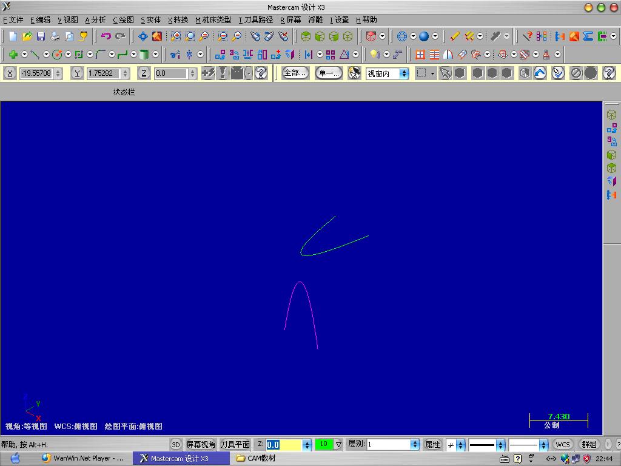The width and height of the screenshot is (621, 466).
Task: Redo the action with the gray arrow
Action: [120, 36]
